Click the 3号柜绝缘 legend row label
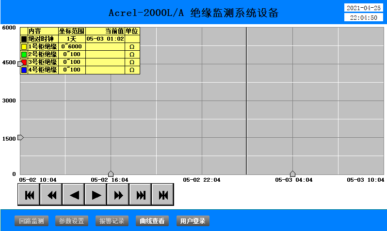The height and width of the screenshot is (231, 387). (x=43, y=62)
